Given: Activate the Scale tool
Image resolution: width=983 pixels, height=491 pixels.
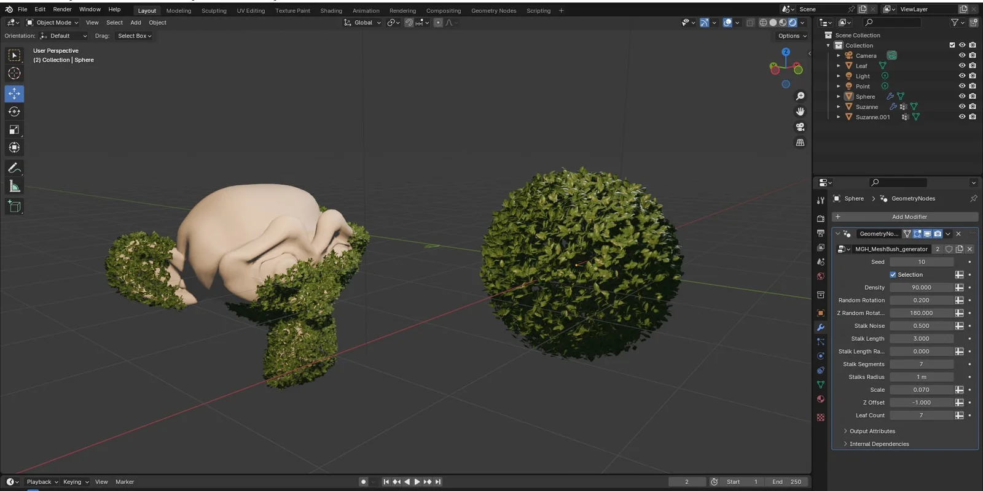Looking at the screenshot, I should click(x=14, y=130).
